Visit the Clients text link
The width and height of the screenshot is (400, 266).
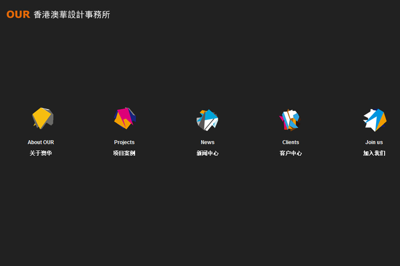coord(291,142)
